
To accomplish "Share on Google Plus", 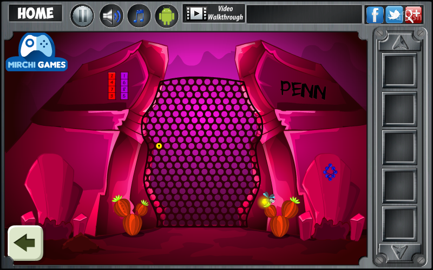I will coord(414,15).
